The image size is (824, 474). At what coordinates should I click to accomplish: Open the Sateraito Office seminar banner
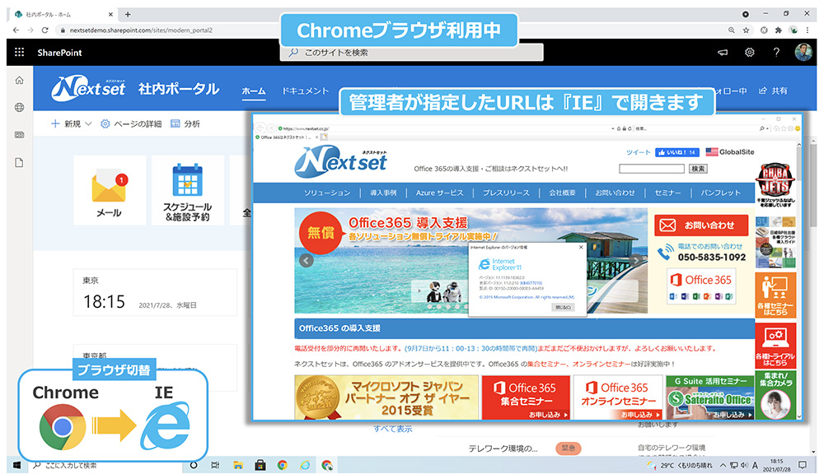click(710, 397)
